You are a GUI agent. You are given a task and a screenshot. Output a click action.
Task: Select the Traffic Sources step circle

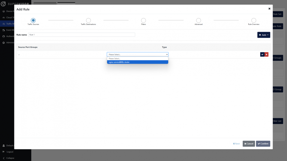[x=33, y=20]
